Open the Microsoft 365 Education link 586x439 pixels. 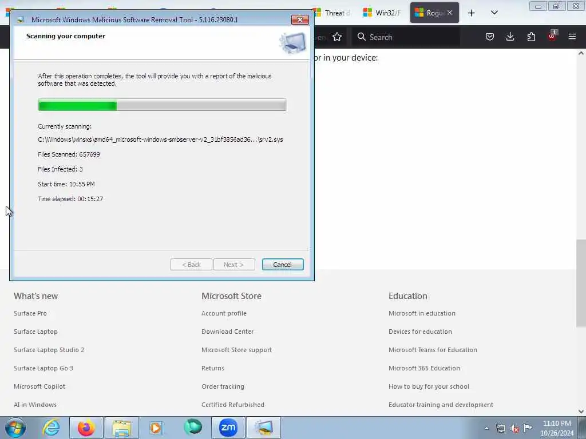[424, 368]
